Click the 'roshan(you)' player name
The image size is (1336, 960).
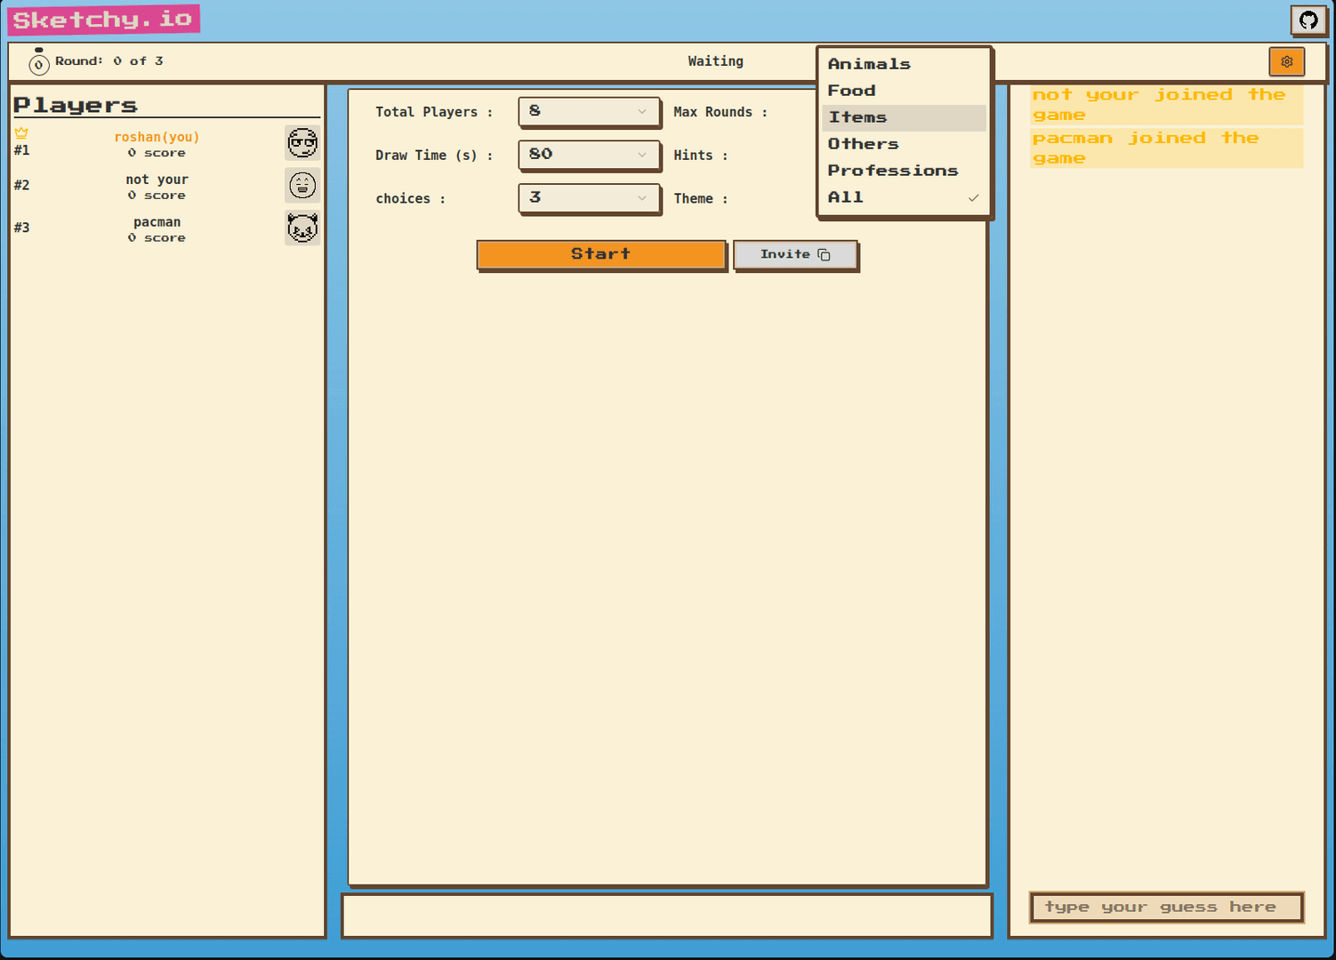tap(157, 137)
